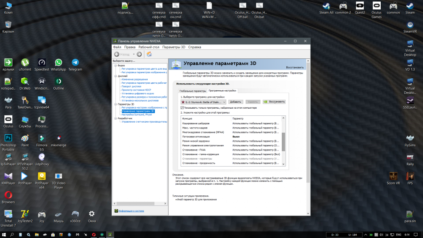Open the Telegram desktop shortcut
The height and width of the screenshot is (238, 423).
(75, 63)
